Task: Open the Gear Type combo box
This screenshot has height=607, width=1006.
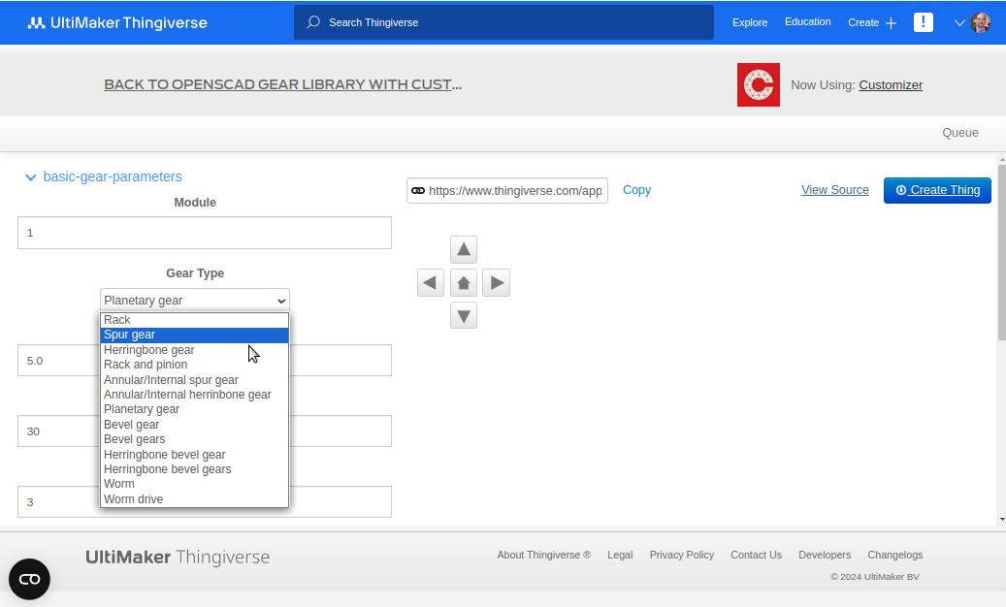Action: [x=195, y=300]
